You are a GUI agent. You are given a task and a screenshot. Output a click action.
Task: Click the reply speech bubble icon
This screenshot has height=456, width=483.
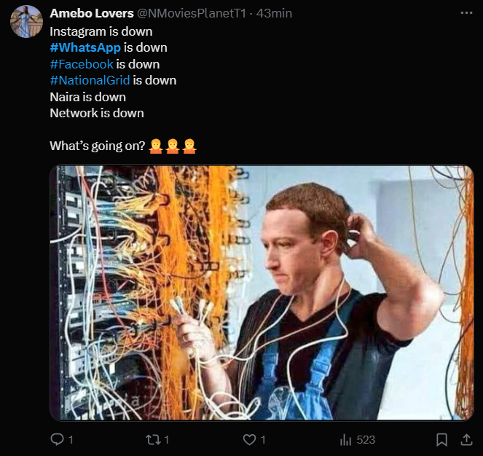(57, 439)
